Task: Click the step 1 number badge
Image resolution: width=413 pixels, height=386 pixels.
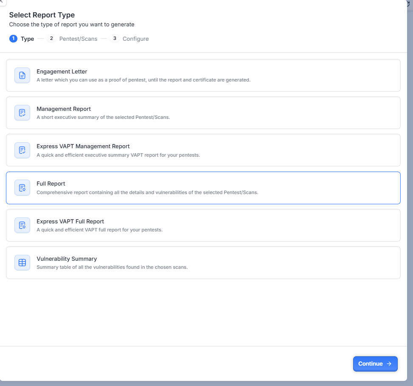Action: coord(14,39)
